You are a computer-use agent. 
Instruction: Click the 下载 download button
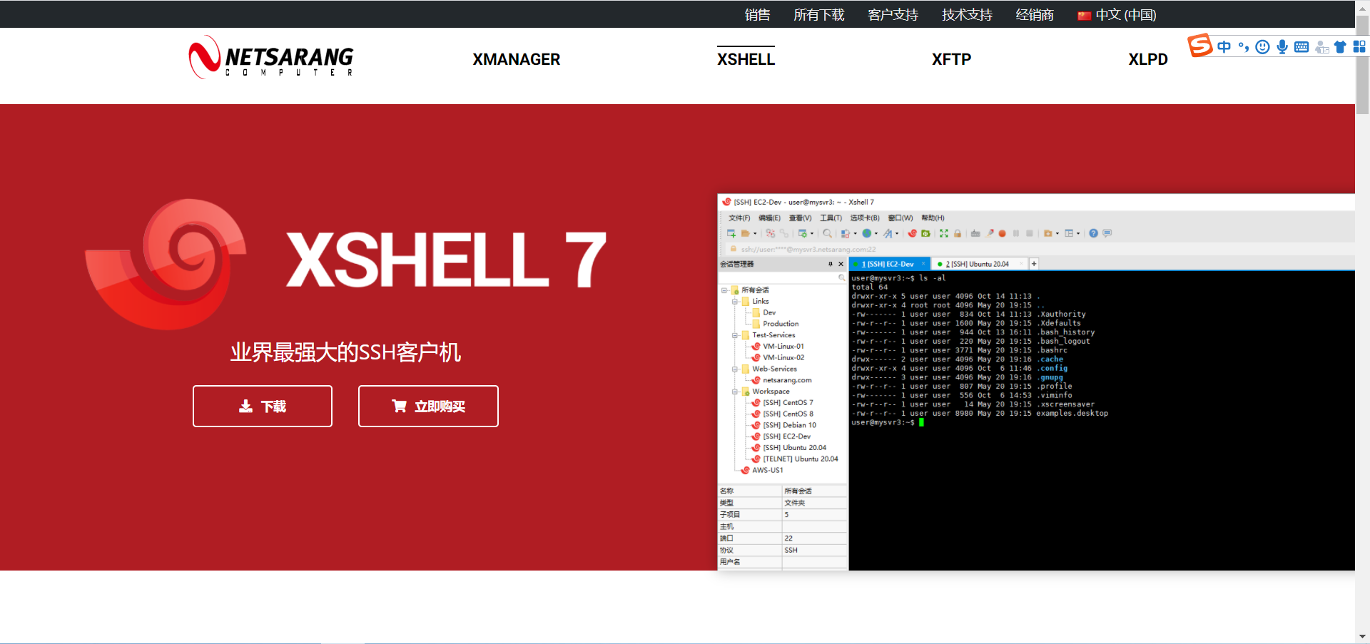pyautogui.click(x=263, y=407)
